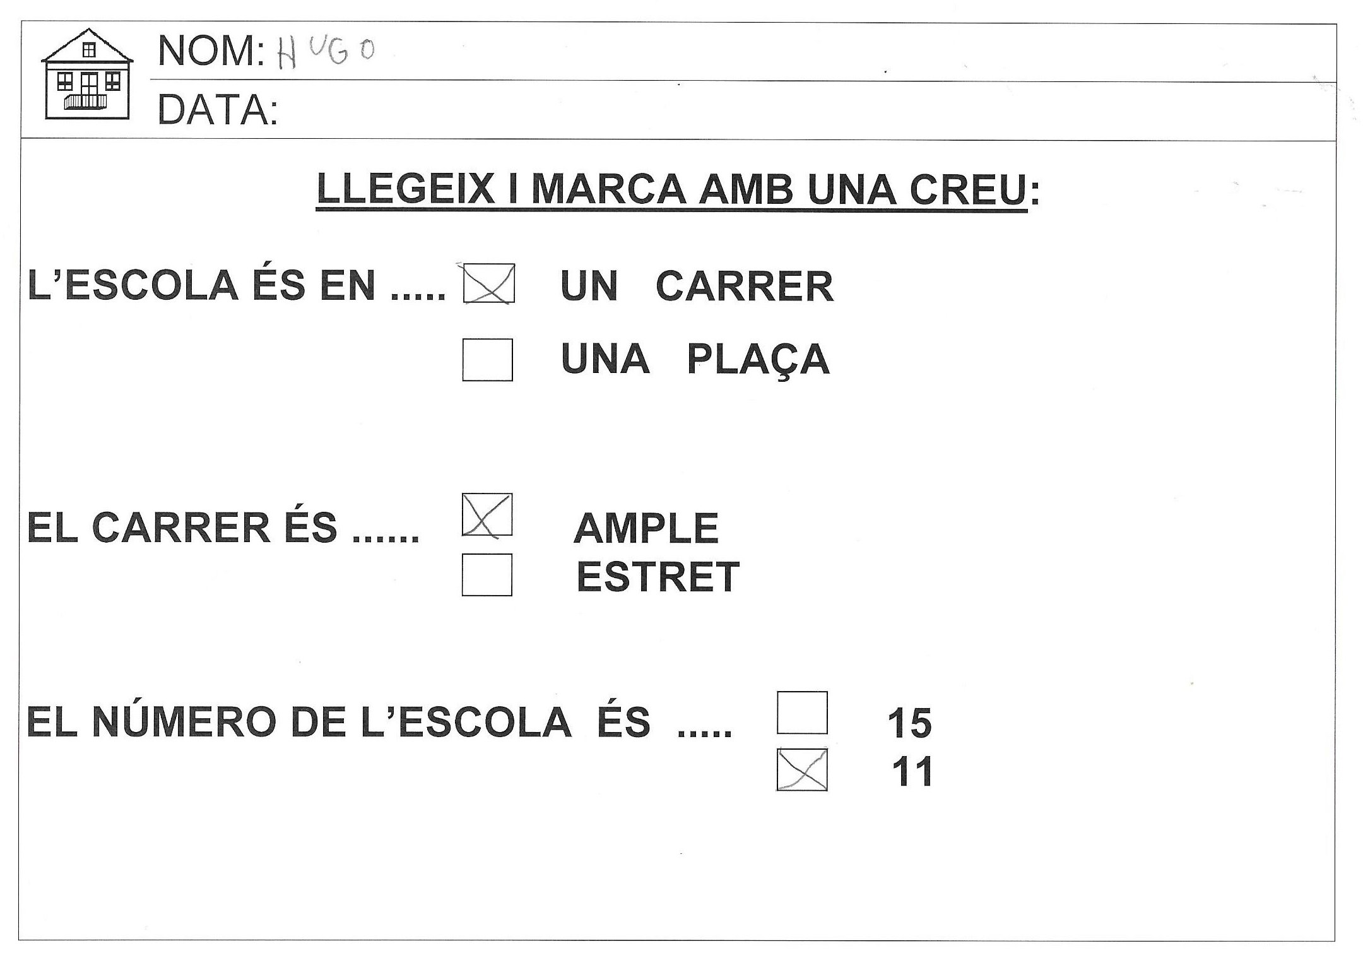Click the blank area after DATA:
This screenshot has height=975, width=1363.
tap(757, 111)
